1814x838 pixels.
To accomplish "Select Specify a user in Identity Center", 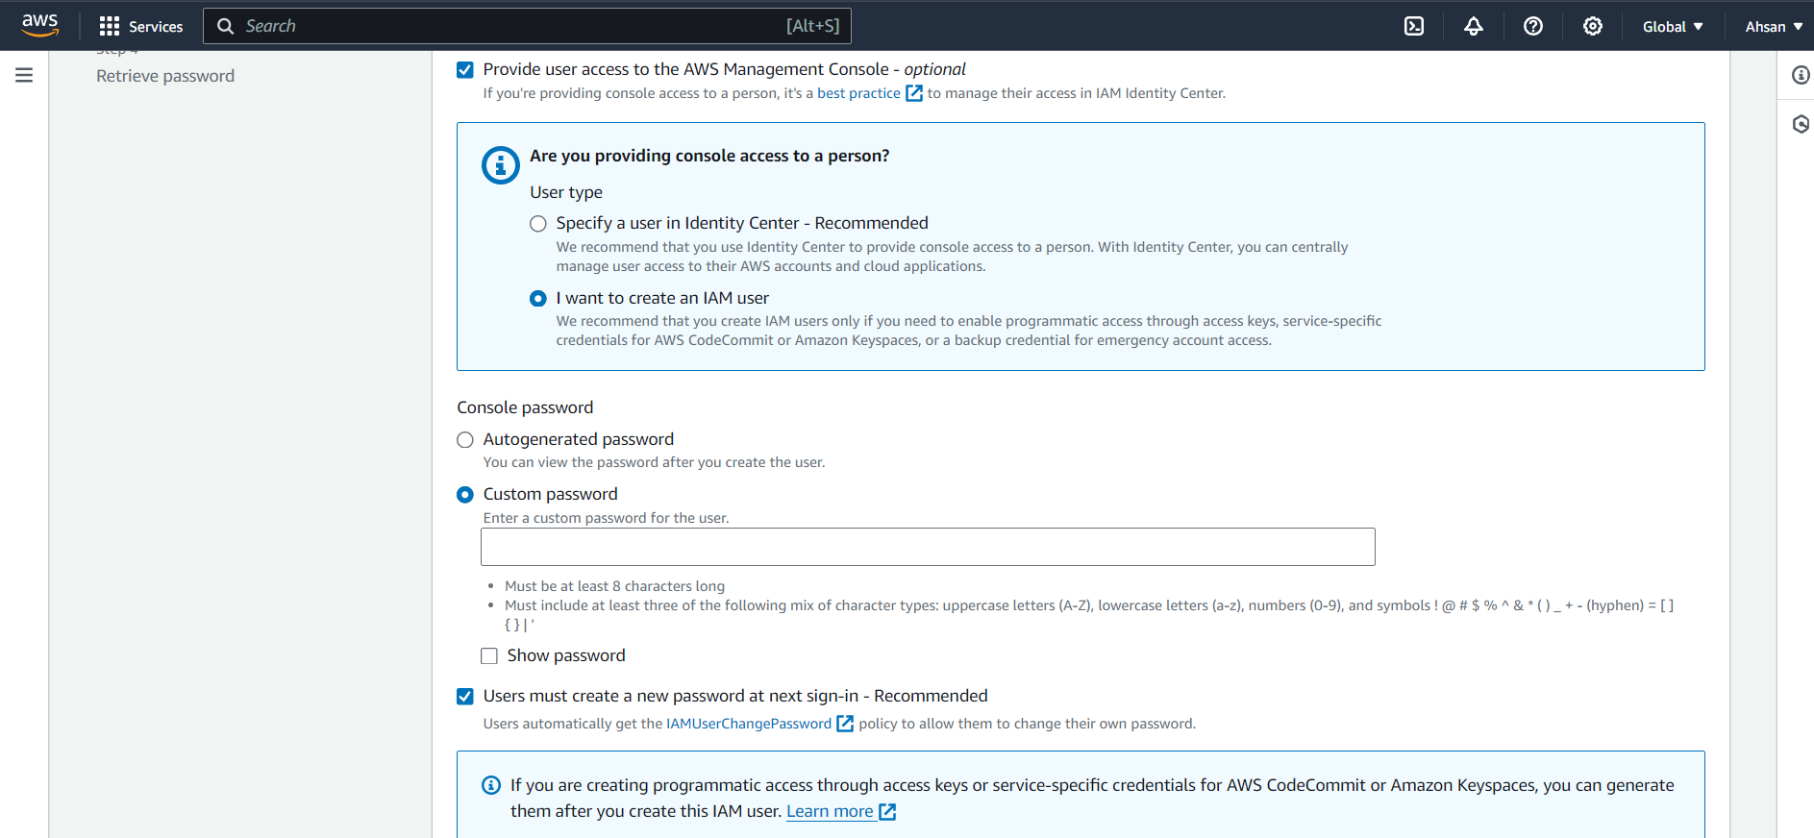I will (x=538, y=224).
